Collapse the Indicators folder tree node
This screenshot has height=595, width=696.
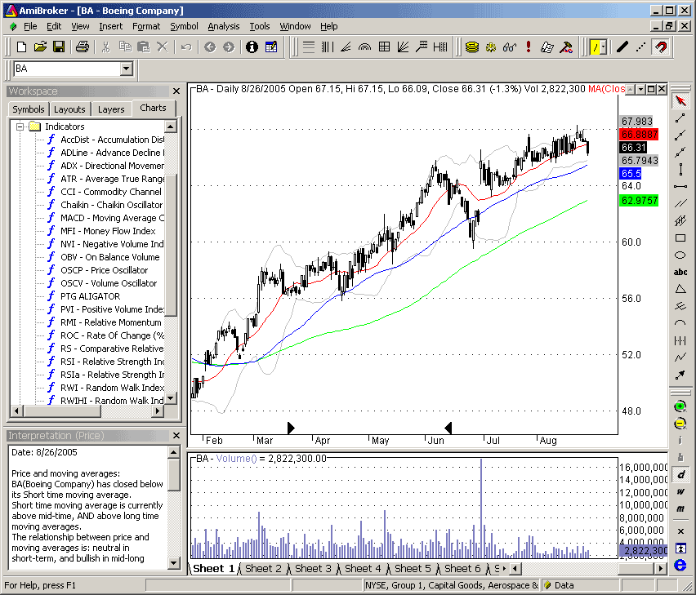20,127
